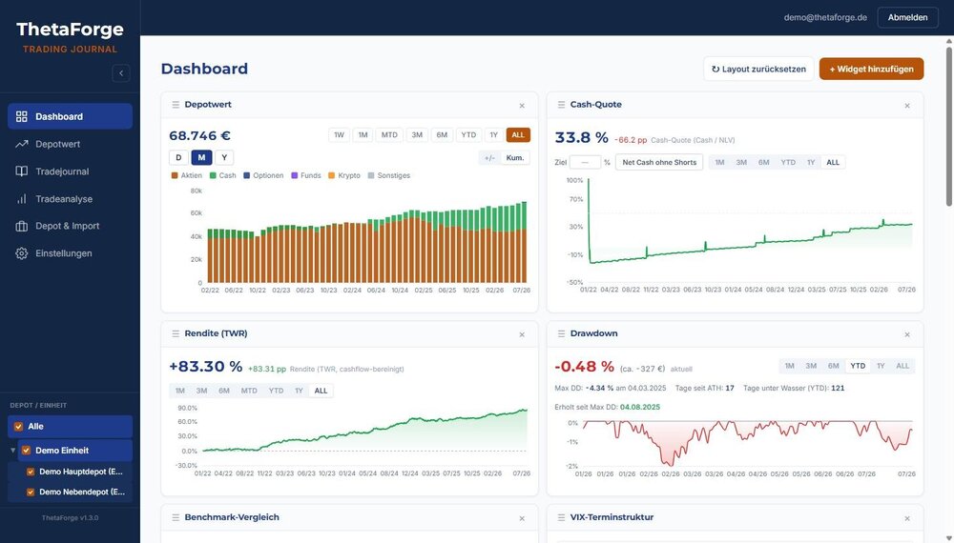The image size is (954, 543).
Task: Click demo@thetaforge.de account email
Action: pos(825,17)
